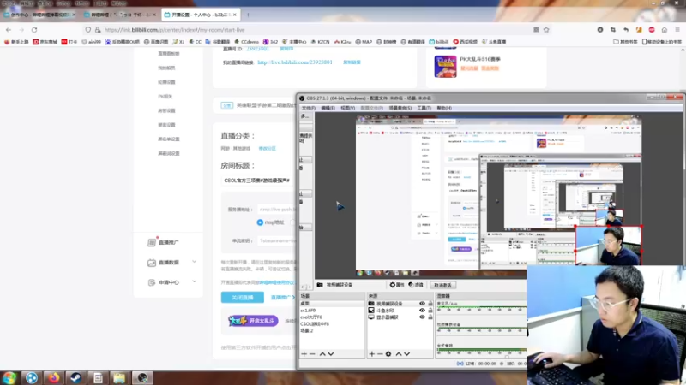Open the PK大乱斗 event thumbnail

pos(445,67)
